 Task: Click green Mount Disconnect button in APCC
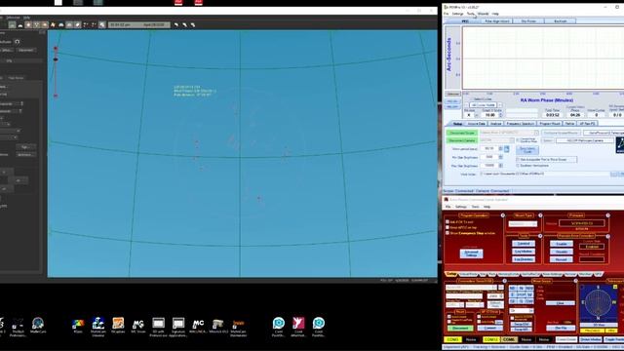click(460, 328)
